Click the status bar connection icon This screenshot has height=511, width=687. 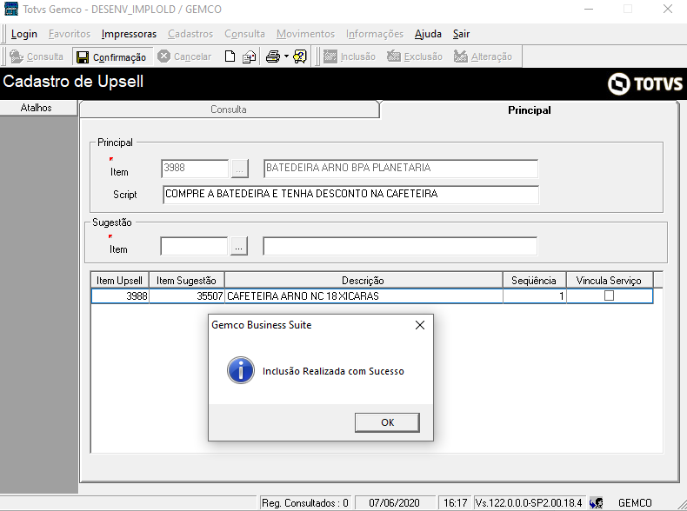(x=596, y=502)
